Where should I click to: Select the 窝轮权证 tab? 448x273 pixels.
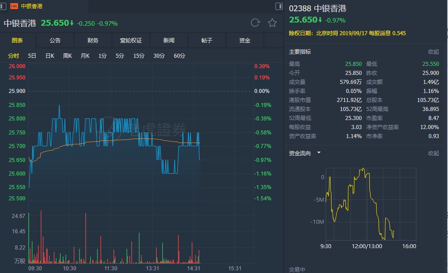(131, 41)
